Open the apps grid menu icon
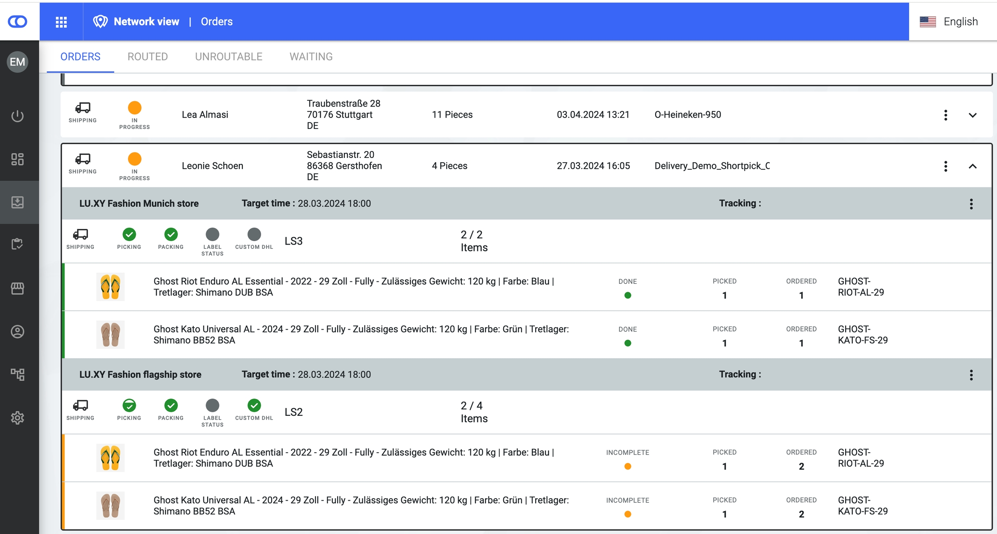 coord(61,22)
